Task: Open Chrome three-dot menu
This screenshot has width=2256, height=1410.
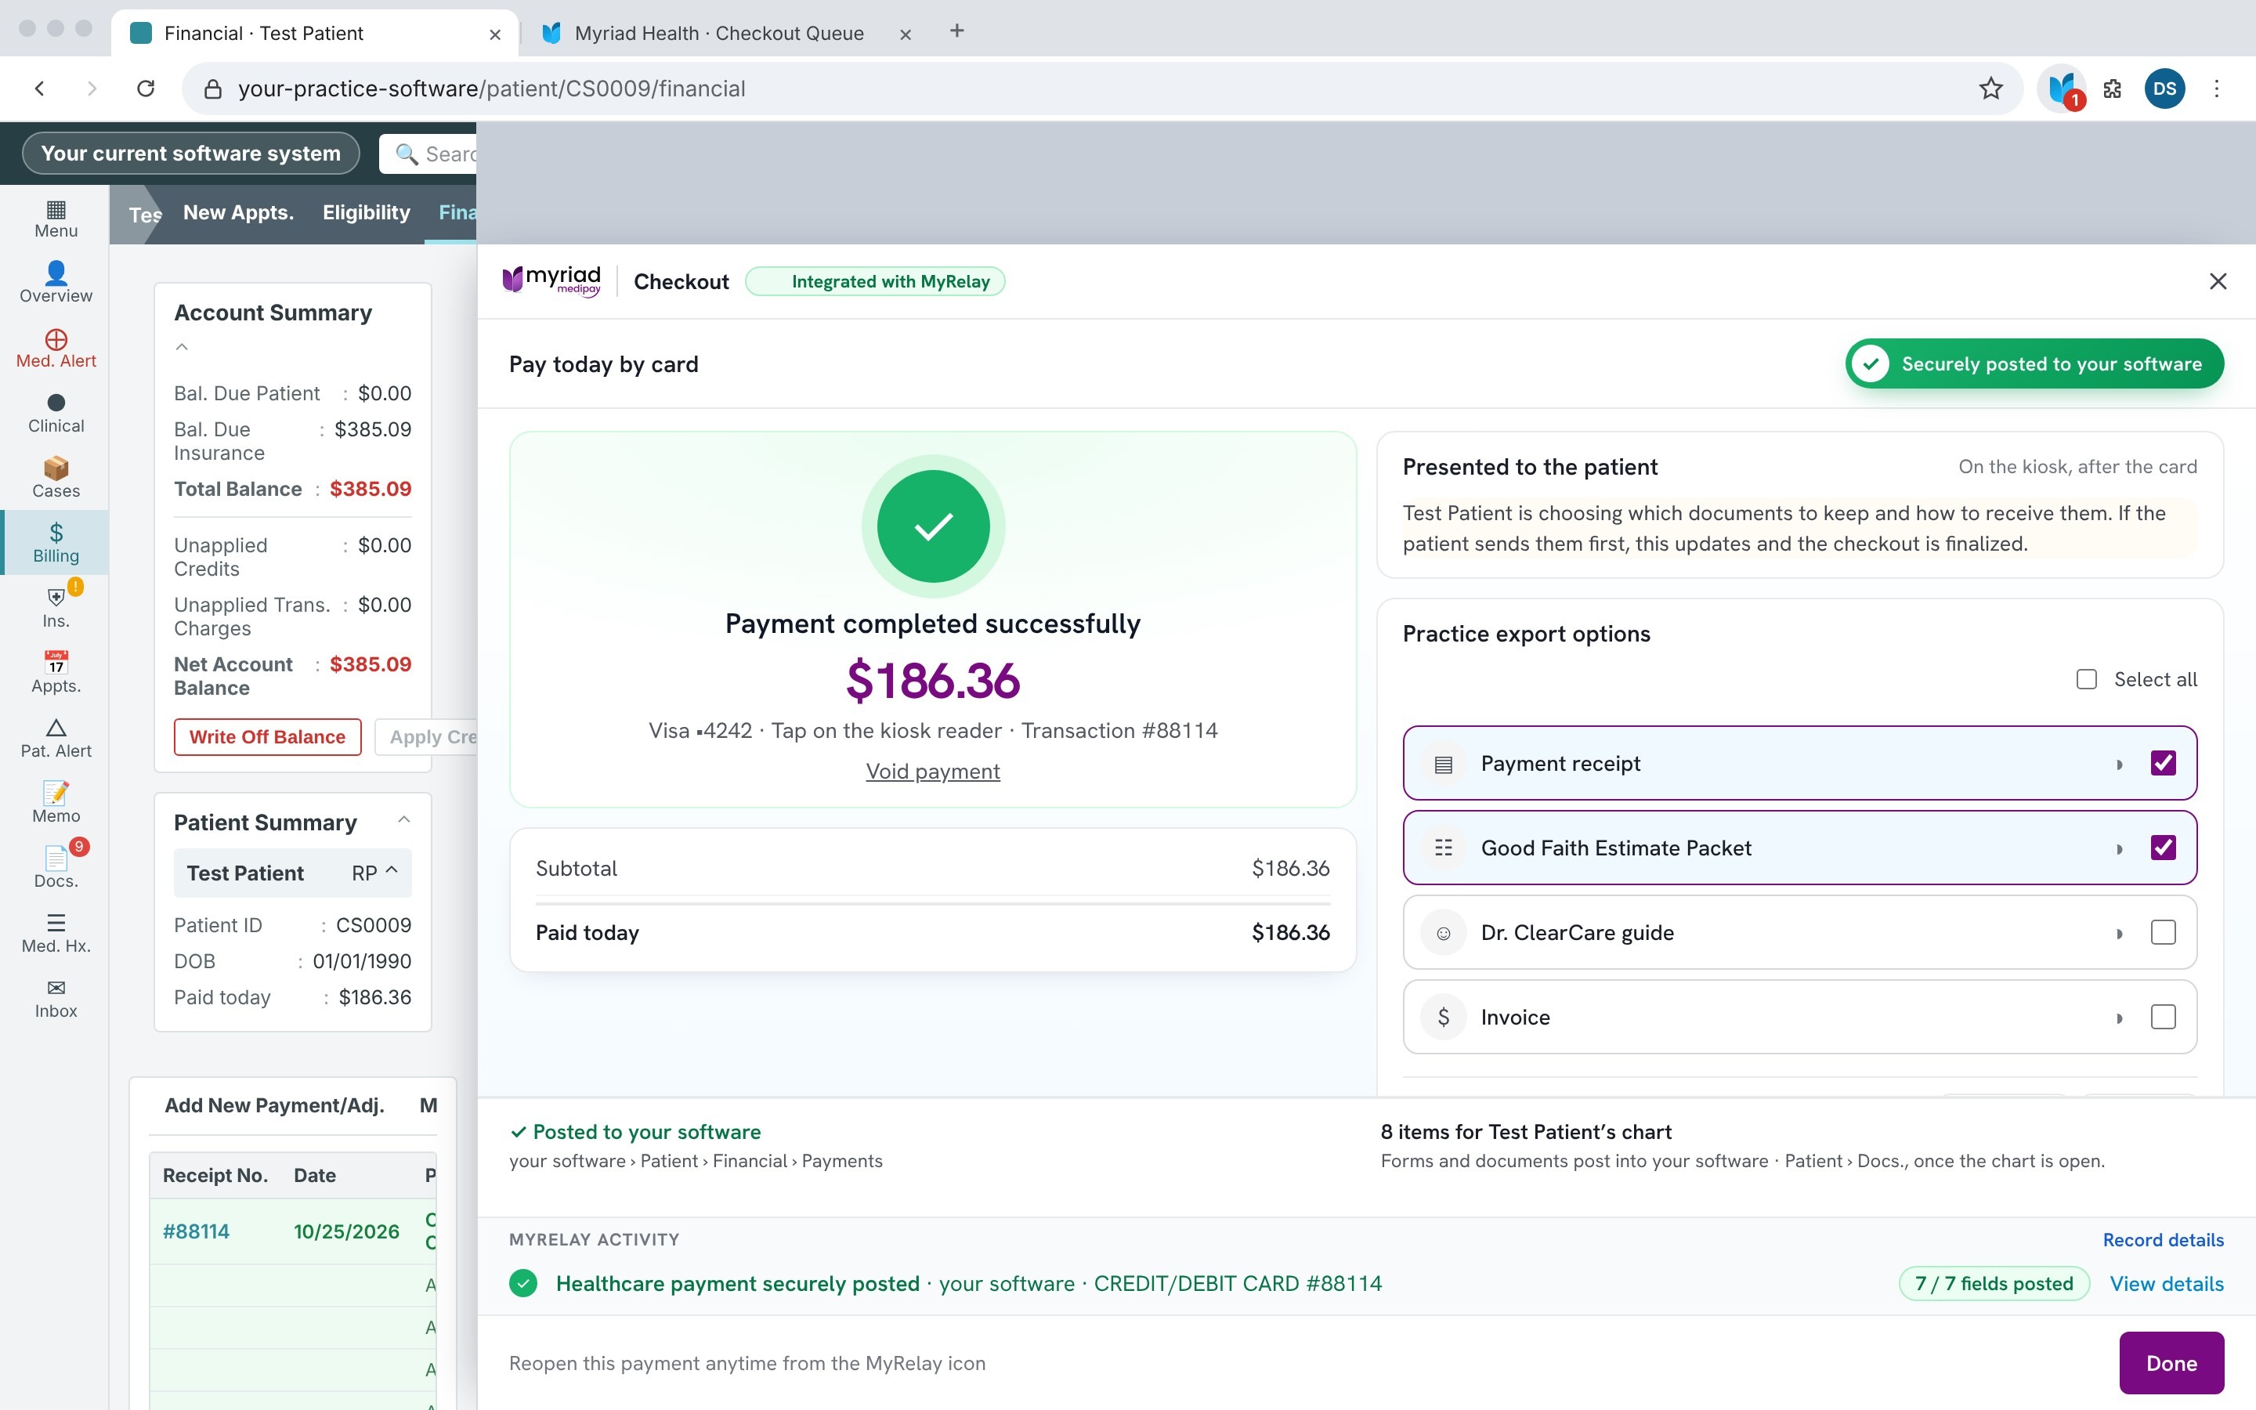Action: point(2217,89)
